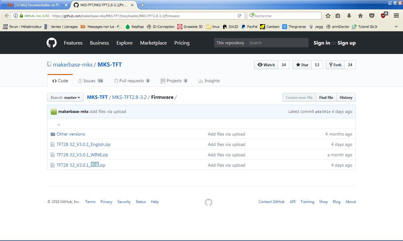
Task: Click the History button
Action: point(346,97)
